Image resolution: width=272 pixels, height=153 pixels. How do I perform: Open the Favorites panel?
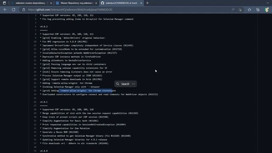click(x=249, y=10)
